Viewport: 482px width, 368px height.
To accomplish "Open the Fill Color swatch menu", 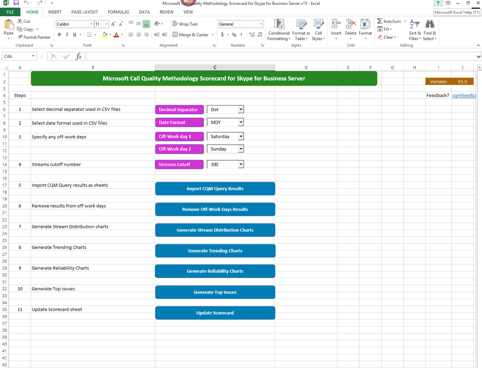I will click(109, 34).
